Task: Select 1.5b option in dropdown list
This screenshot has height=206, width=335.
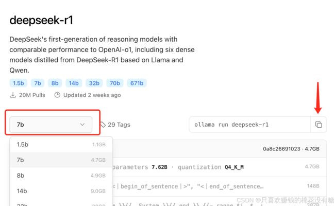Action: coord(61,145)
